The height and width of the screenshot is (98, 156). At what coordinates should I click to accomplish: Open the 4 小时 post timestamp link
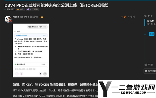click(131, 17)
